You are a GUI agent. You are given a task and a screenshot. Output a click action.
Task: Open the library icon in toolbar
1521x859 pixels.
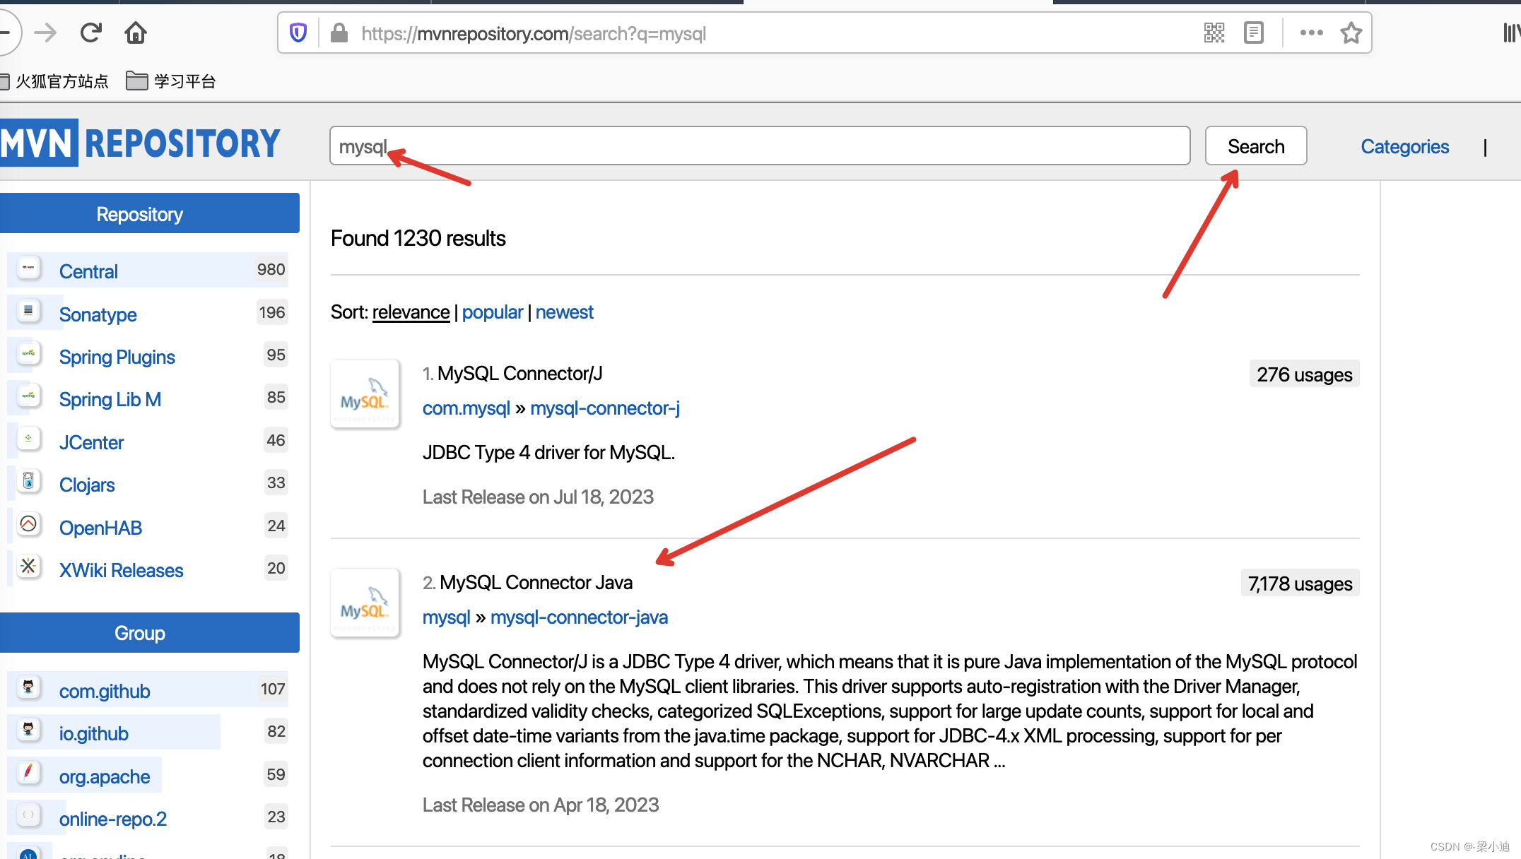(1512, 32)
